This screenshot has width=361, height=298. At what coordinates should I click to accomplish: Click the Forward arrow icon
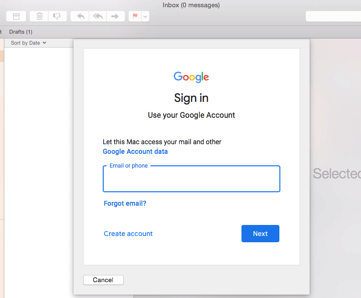tap(115, 16)
